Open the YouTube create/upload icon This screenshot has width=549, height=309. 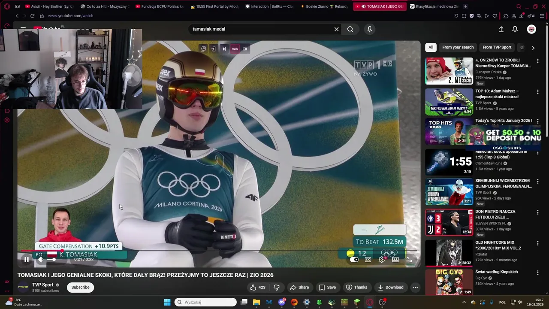coord(501,29)
